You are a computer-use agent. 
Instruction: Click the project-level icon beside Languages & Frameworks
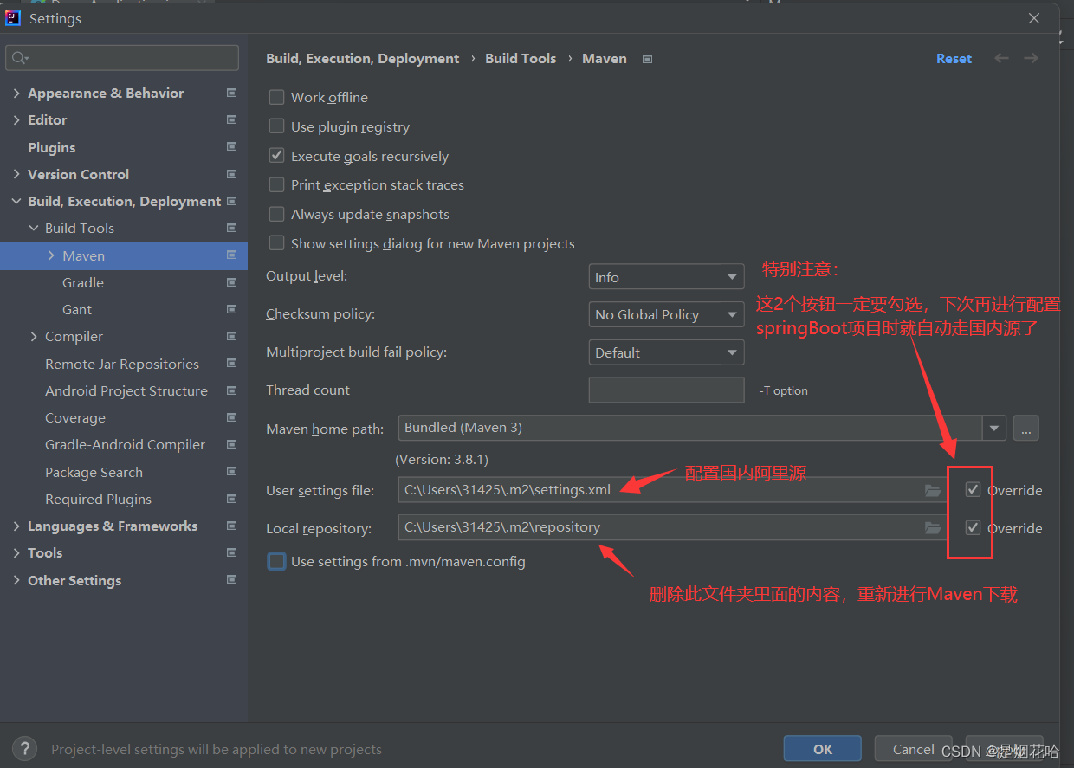231,526
